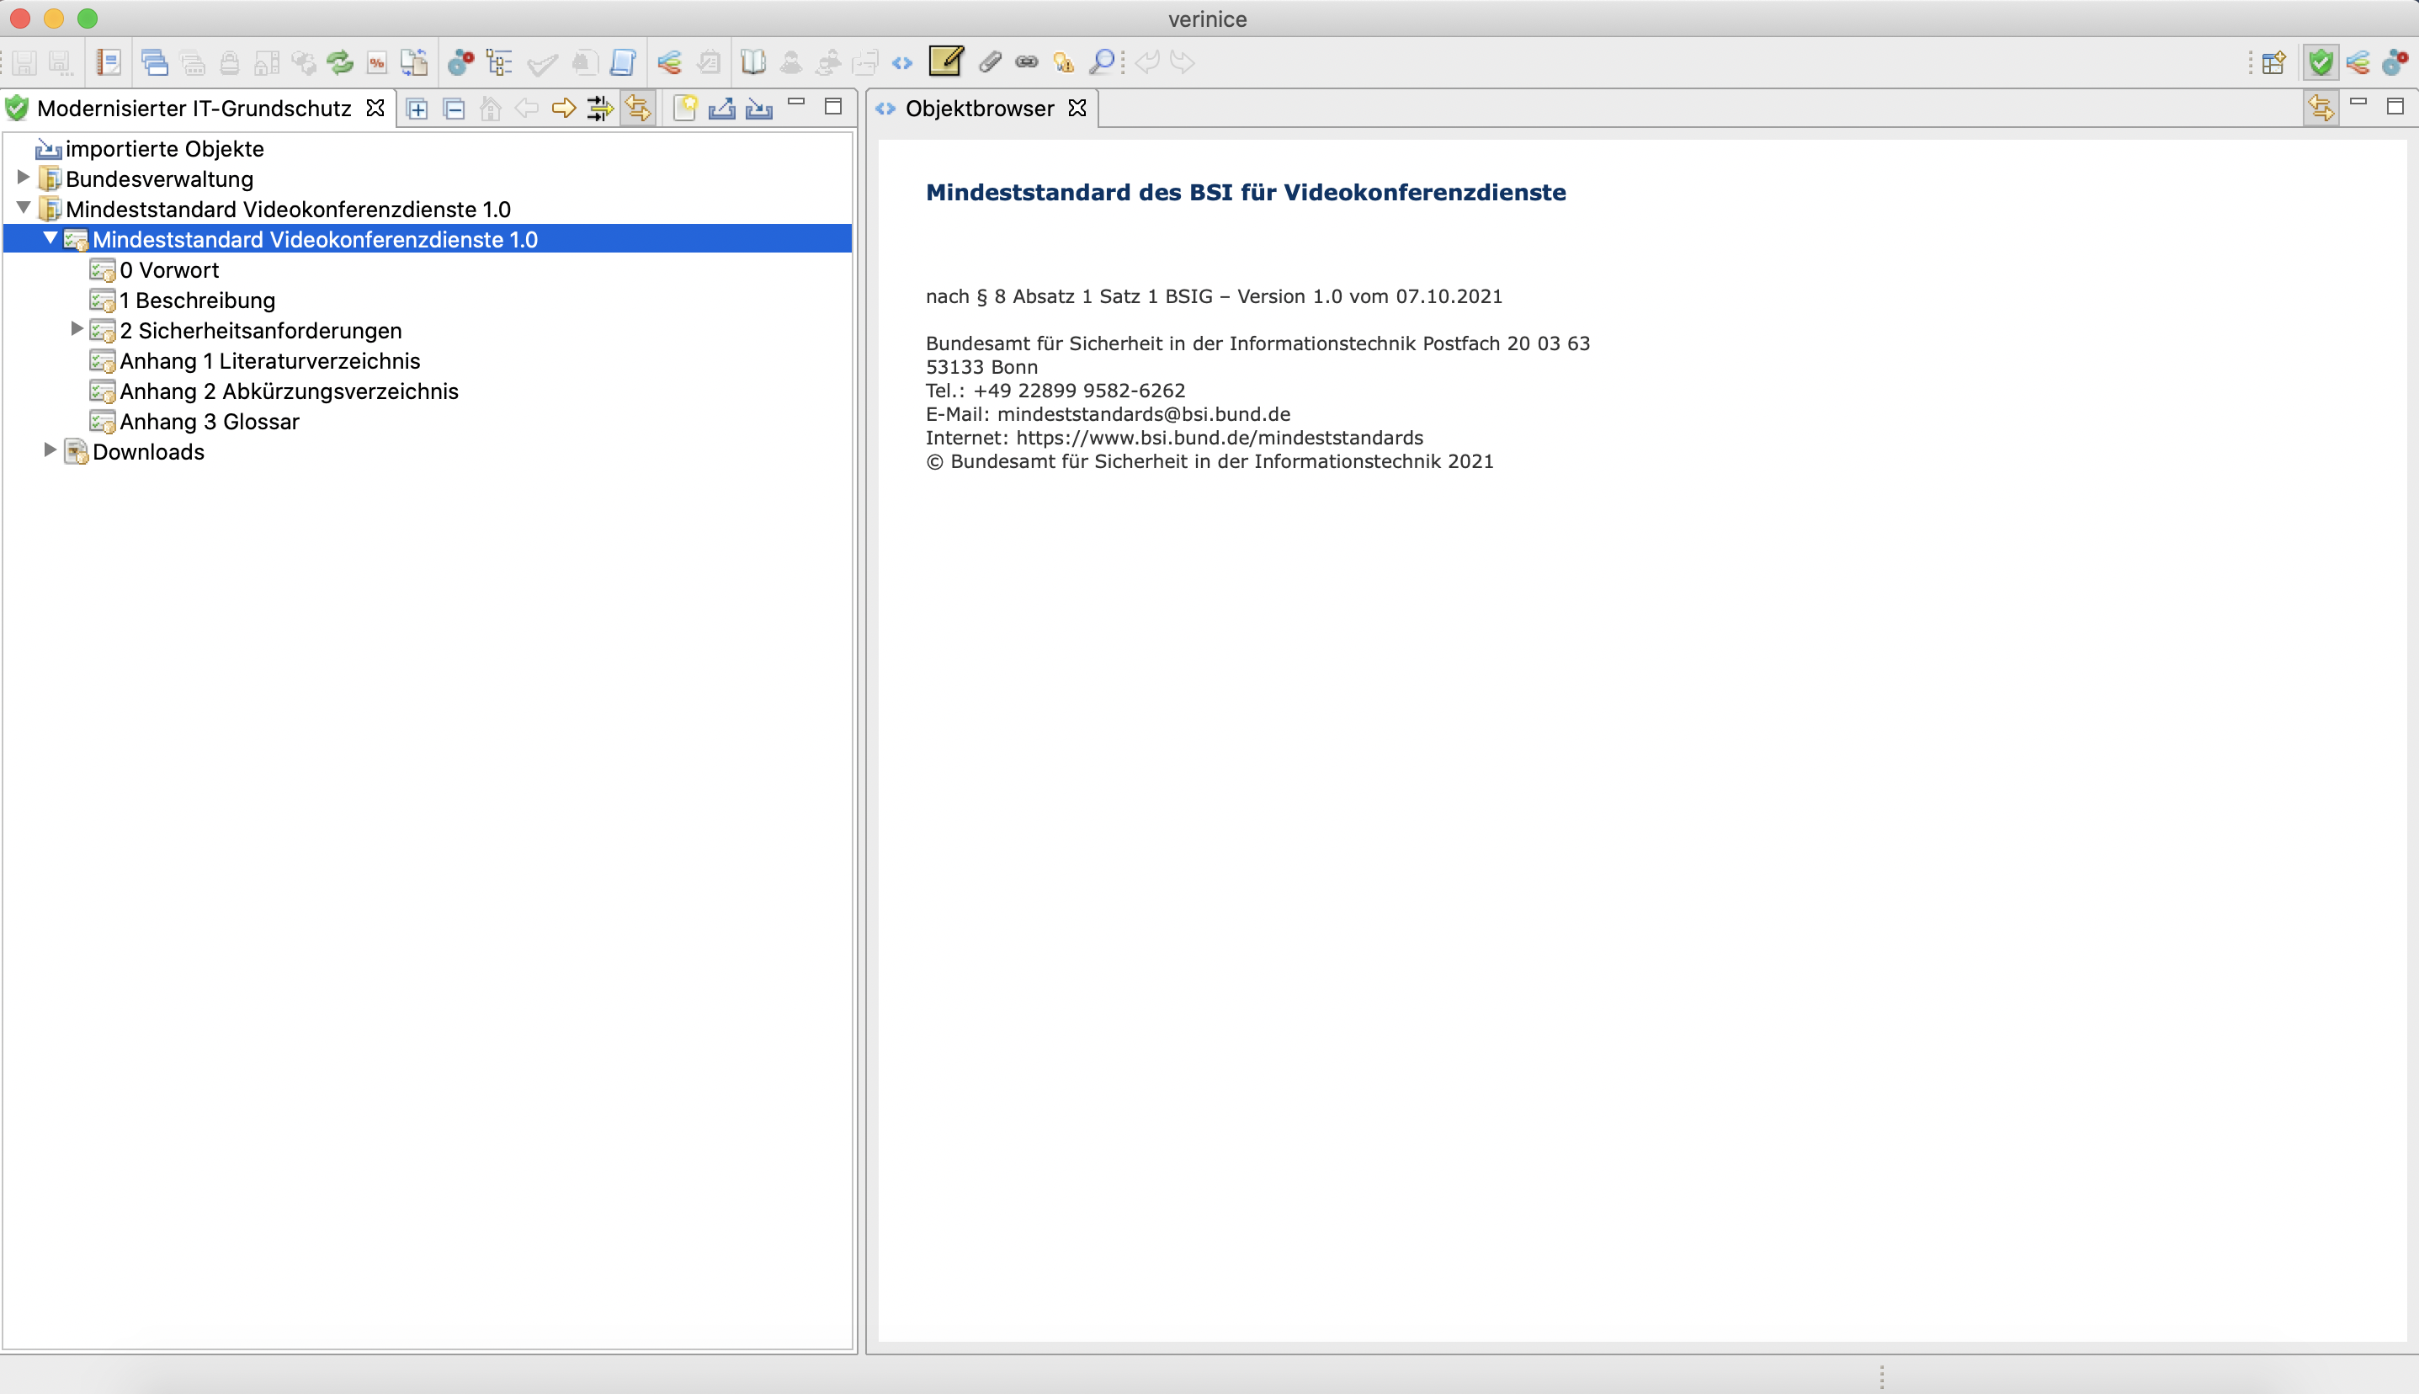This screenshot has width=2419, height=1394.
Task: Select Anhang 1 Literaturverzeichnis item
Action: point(270,362)
